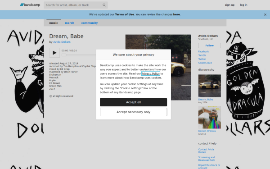Open the Dream, Babe discography title link

coord(206,100)
